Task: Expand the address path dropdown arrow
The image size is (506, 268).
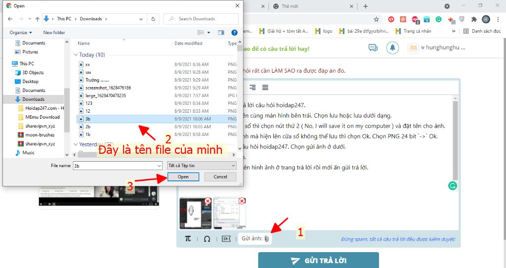Action: [141, 19]
